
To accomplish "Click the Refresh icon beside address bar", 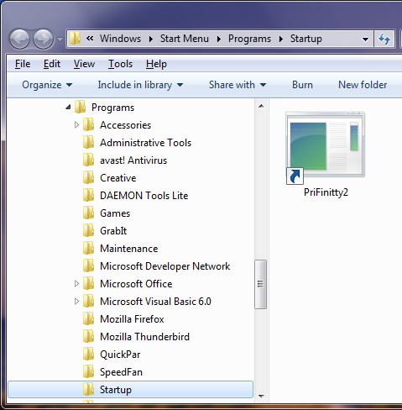I will click(x=384, y=39).
